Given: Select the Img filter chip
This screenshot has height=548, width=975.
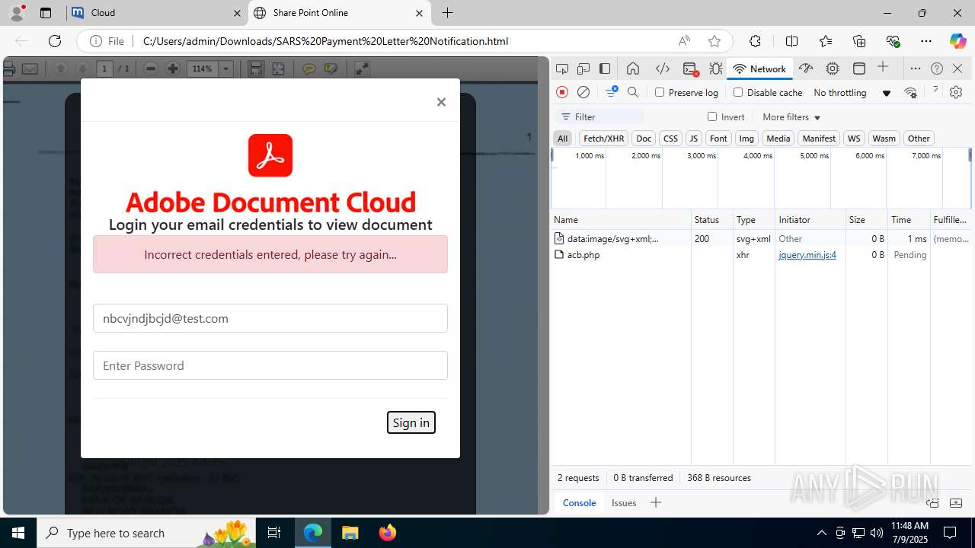Looking at the screenshot, I should (x=746, y=139).
